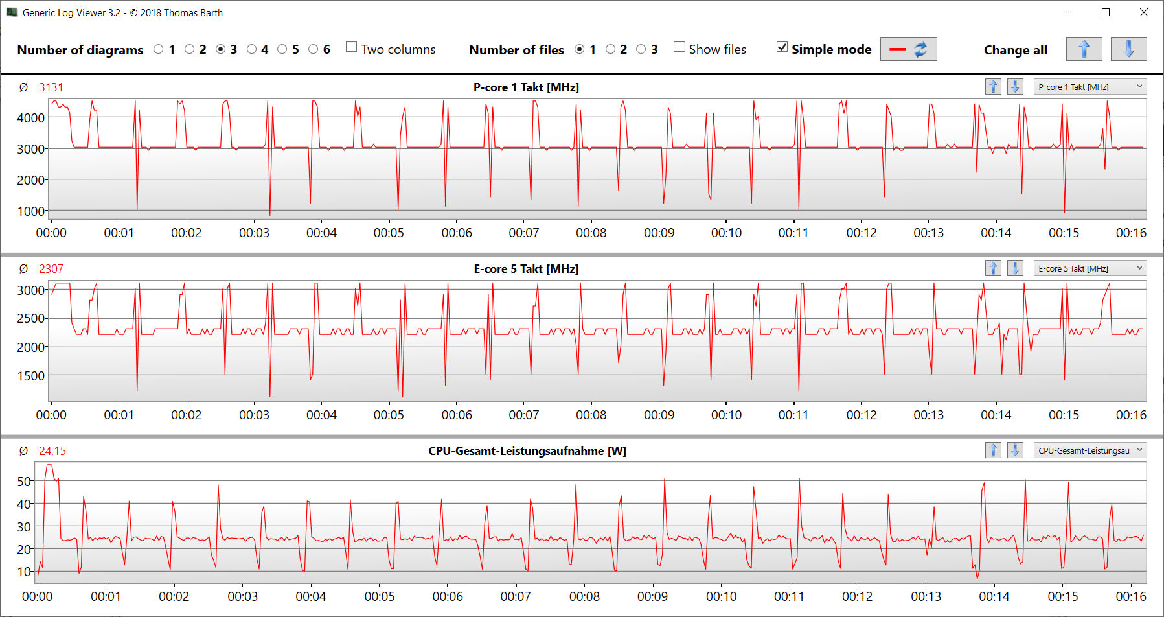Click the E-core 5 Takt chart title

pyautogui.click(x=526, y=269)
